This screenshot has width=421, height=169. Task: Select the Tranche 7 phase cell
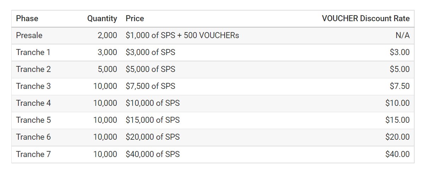point(33,154)
